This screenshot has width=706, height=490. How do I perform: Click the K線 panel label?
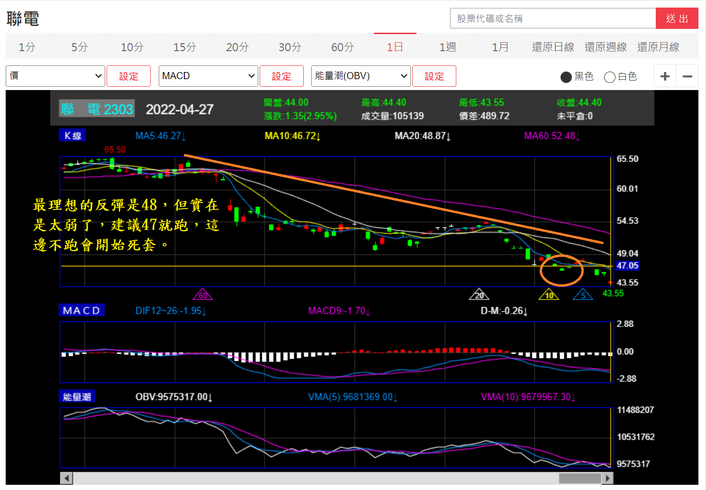tap(72, 136)
